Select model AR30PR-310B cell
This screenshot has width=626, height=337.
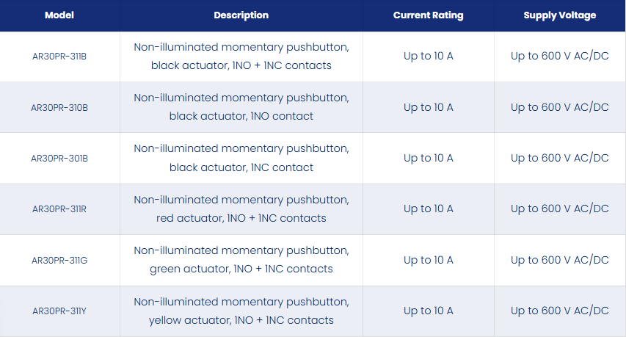(59, 107)
